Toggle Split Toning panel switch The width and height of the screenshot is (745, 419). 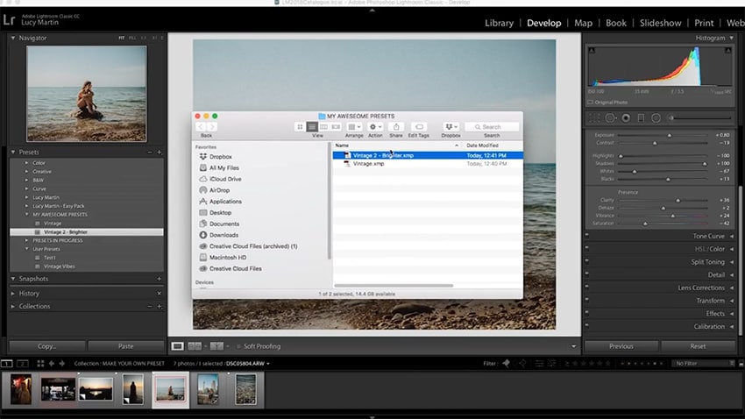586,260
